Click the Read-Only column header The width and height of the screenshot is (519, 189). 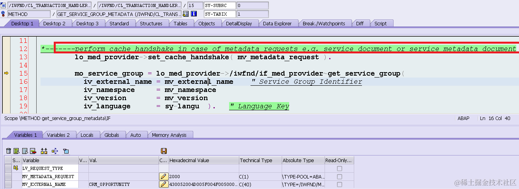(x=339, y=160)
